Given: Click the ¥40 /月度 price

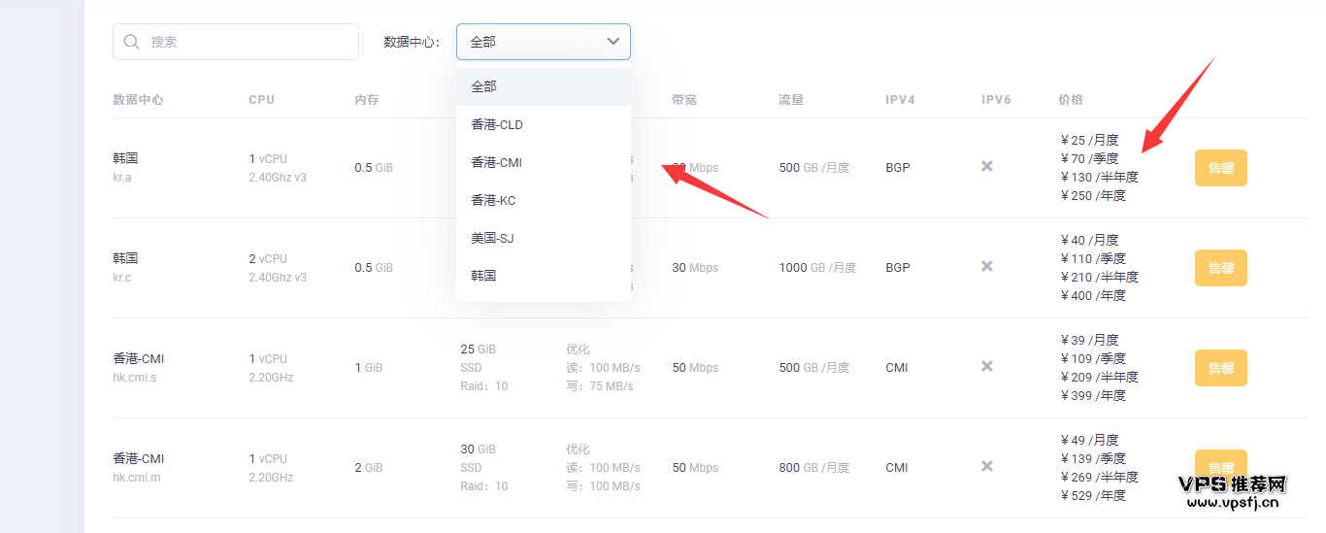Looking at the screenshot, I should [x=1089, y=240].
